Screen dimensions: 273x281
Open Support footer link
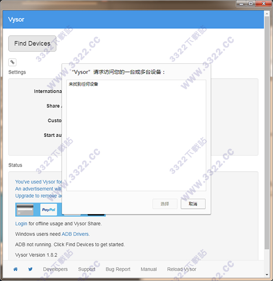[x=86, y=269]
